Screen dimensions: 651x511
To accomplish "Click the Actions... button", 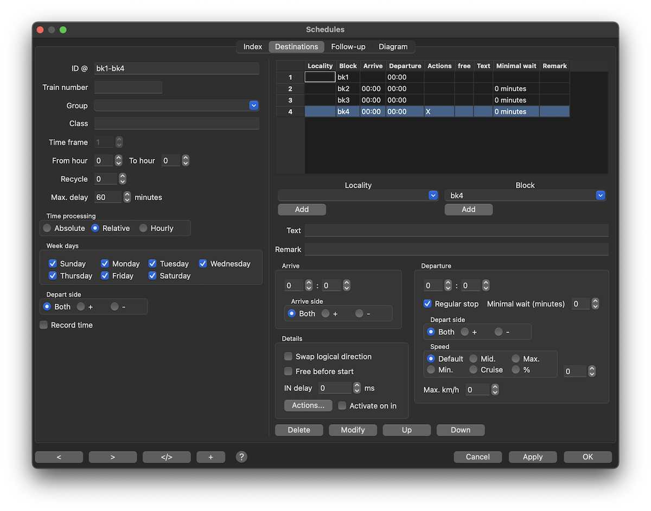I will (308, 405).
